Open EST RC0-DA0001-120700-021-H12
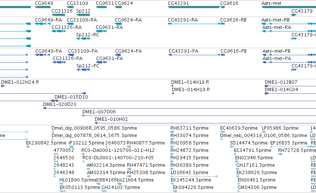The height and width of the screenshot is (193, 316). (118, 150)
